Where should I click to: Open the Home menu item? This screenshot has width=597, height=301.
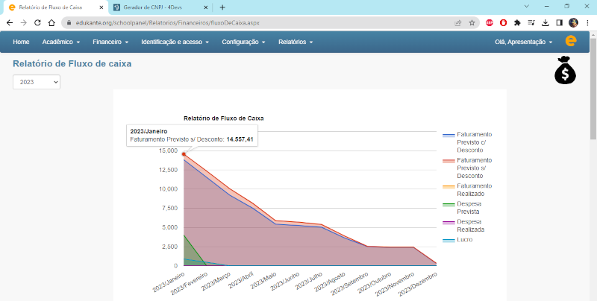(x=21, y=42)
